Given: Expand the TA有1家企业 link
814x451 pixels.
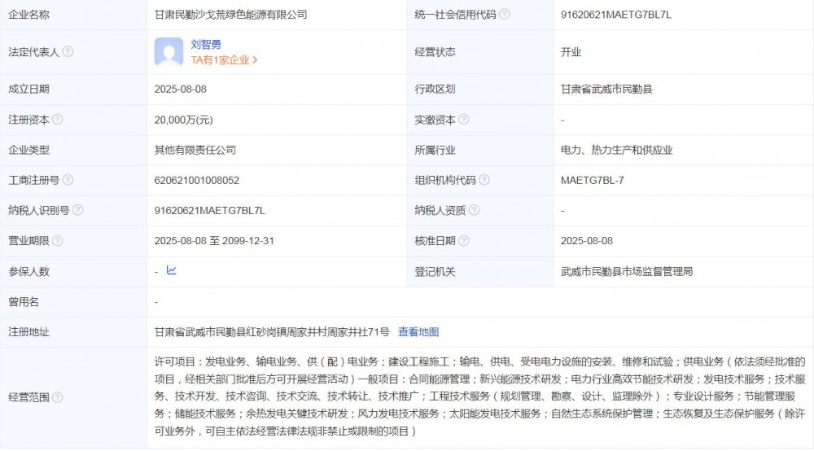Looking at the screenshot, I should [224, 59].
